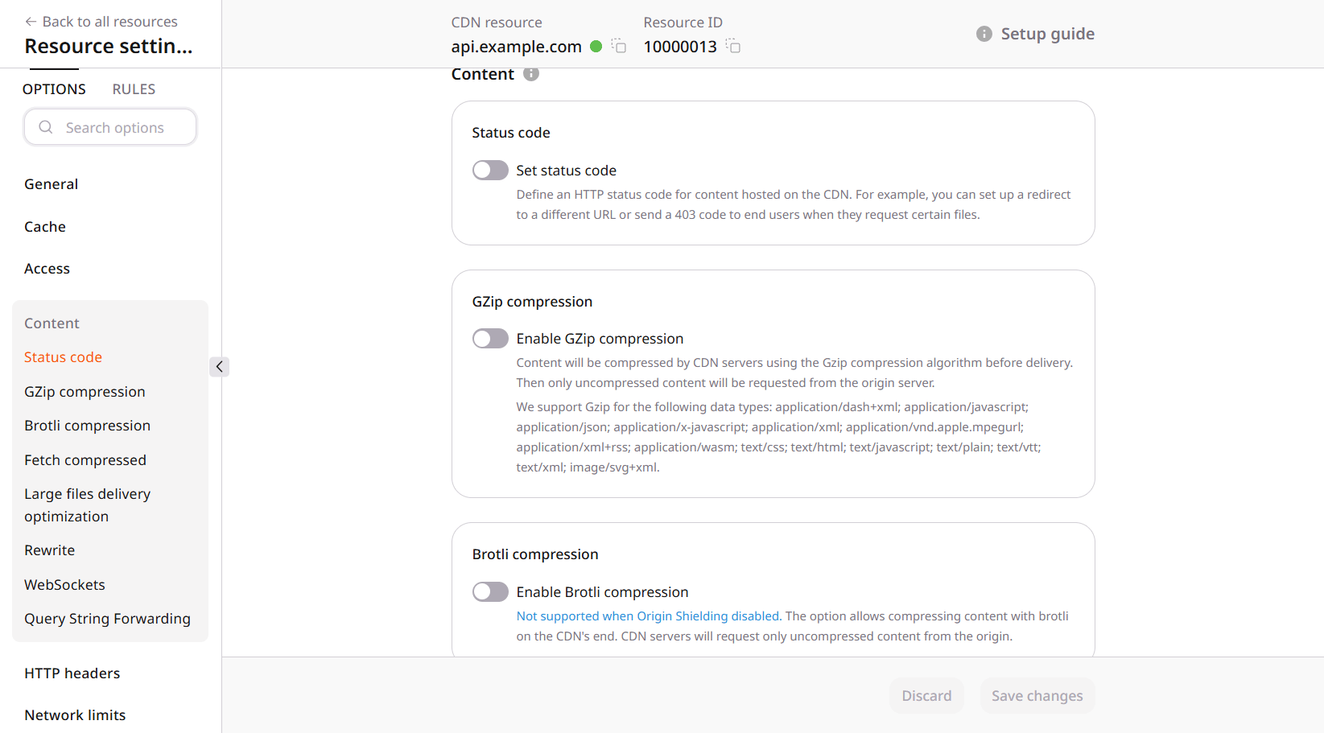Image resolution: width=1324 pixels, height=733 pixels.
Task: Go to Status code in sidebar
Action: 63,357
